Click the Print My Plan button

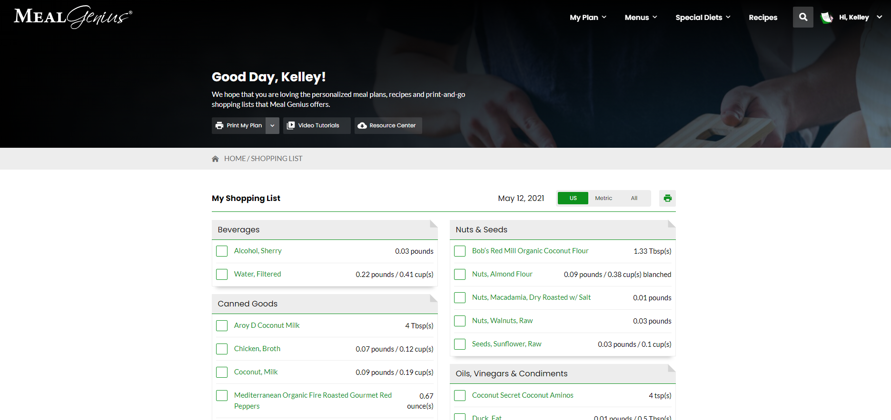click(238, 125)
